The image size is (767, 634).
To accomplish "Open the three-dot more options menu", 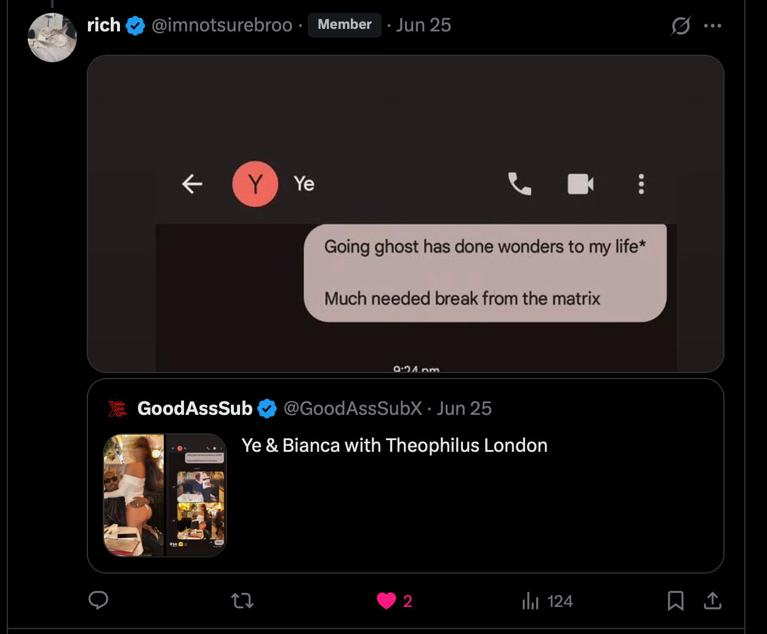I will [x=712, y=26].
